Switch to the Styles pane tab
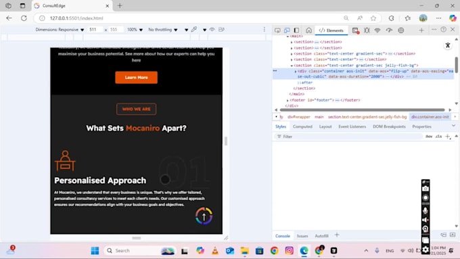This screenshot has width=460, height=259. (x=281, y=126)
